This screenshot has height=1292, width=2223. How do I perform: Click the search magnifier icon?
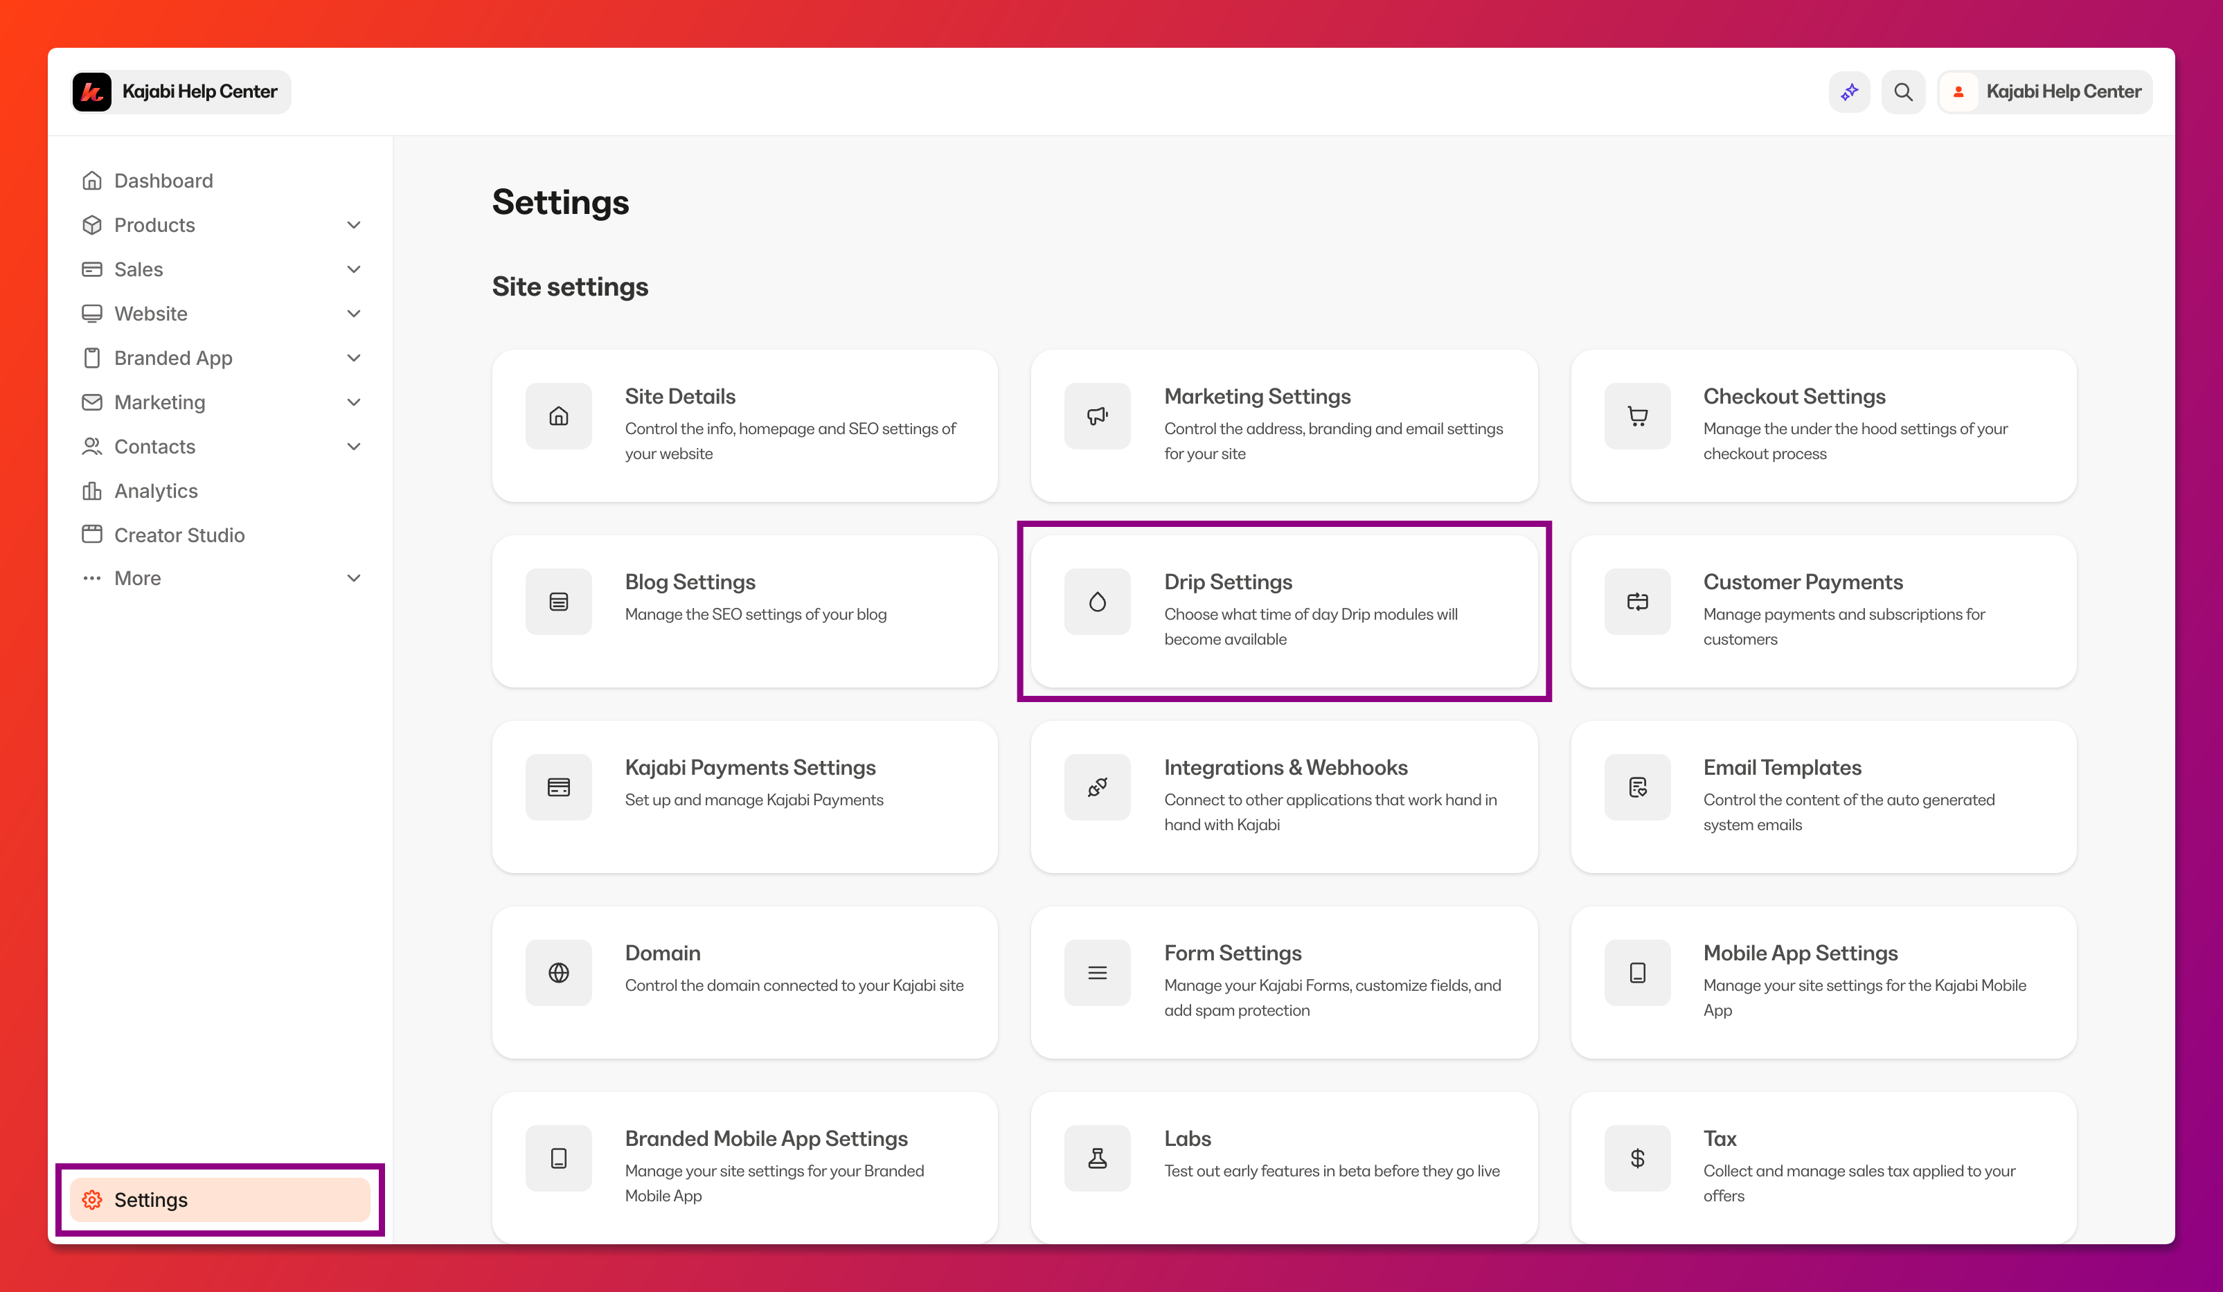(x=1903, y=91)
